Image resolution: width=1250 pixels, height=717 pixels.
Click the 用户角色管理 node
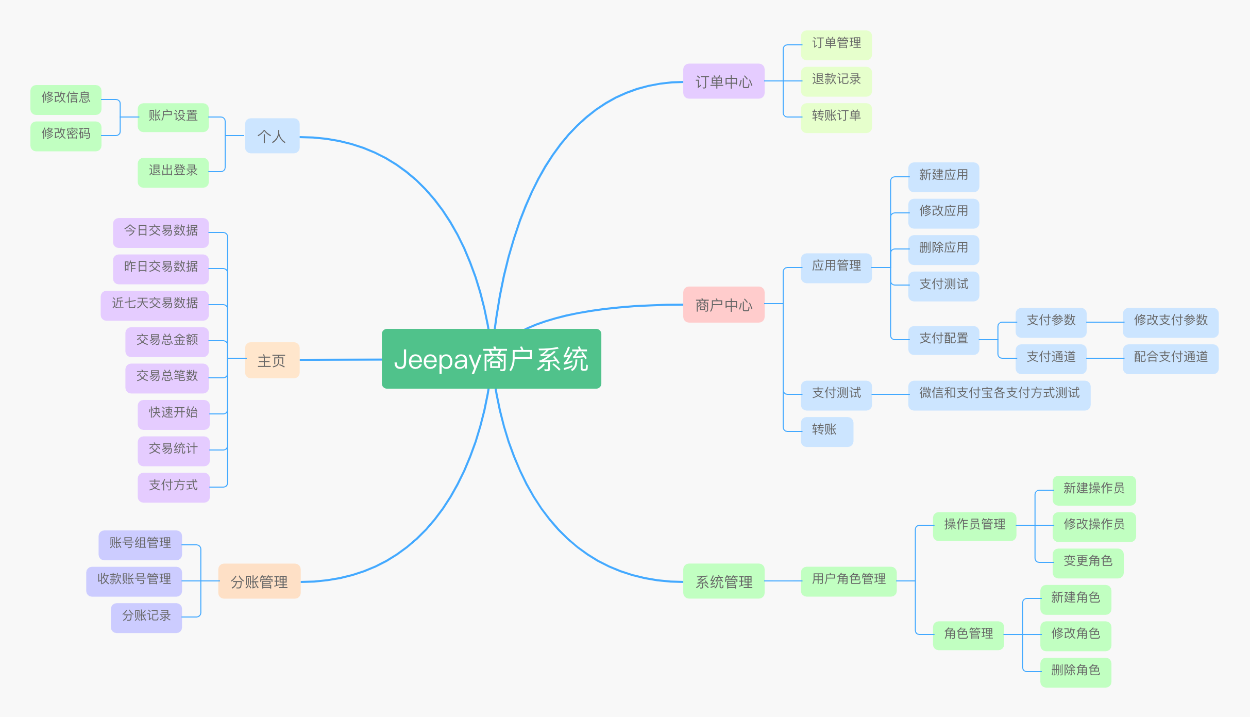click(x=848, y=580)
